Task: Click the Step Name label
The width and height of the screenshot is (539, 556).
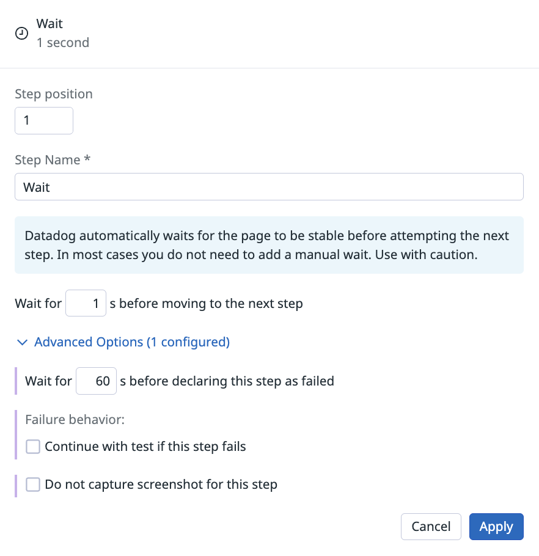Action: [x=53, y=160]
